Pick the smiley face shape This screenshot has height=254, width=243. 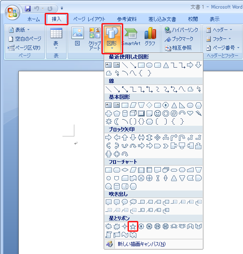(x=157, y=113)
